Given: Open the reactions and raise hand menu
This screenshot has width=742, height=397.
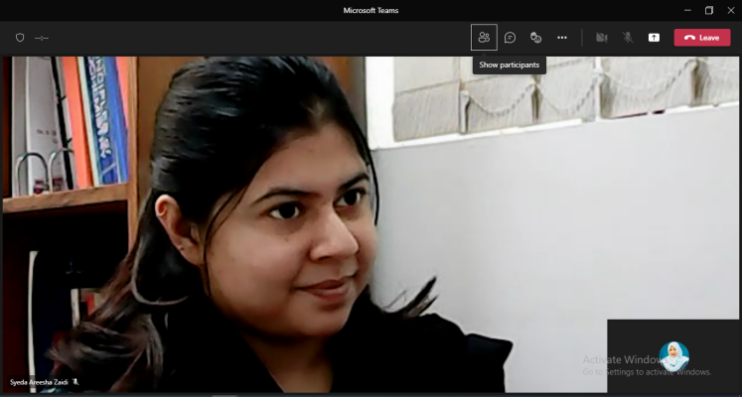Looking at the screenshot, I should 535,38.
